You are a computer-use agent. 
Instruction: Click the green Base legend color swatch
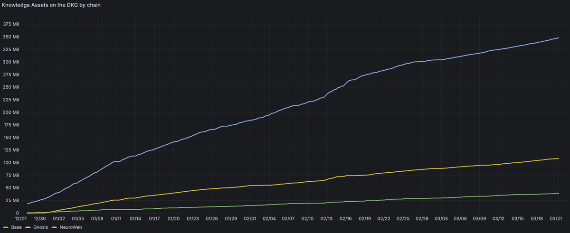(5, 228)
